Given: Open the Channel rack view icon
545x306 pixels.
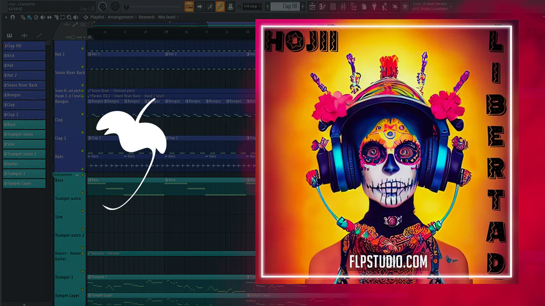Looking at the screenshot, I should [x=333, y=6].
